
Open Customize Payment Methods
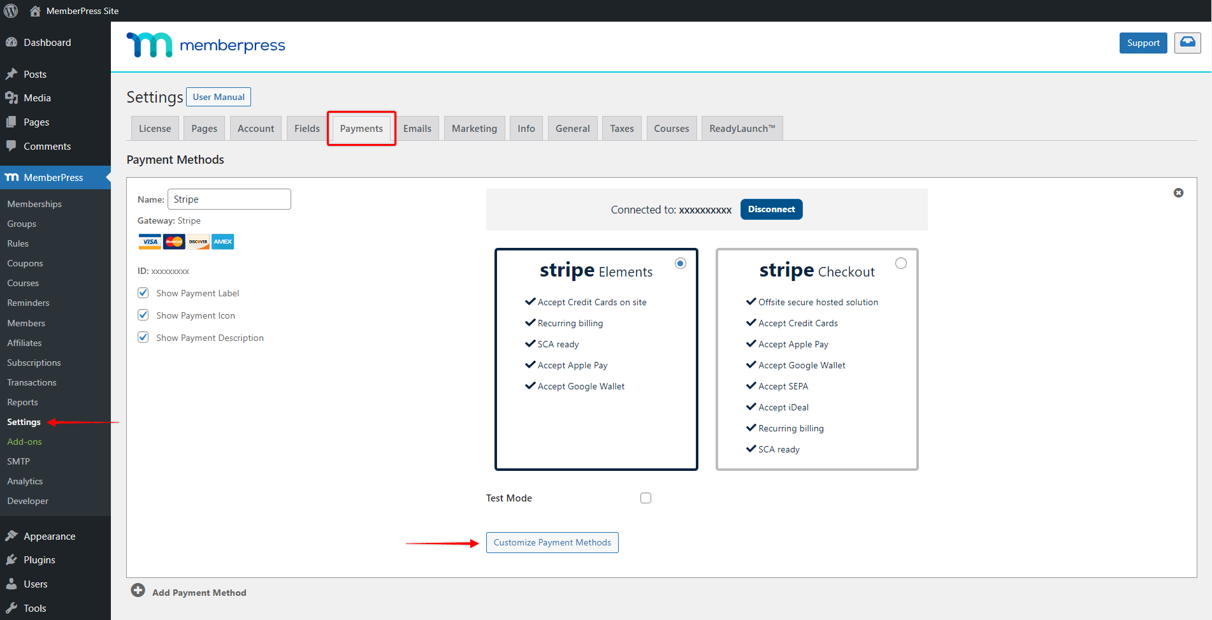click(x=552, y=542)
